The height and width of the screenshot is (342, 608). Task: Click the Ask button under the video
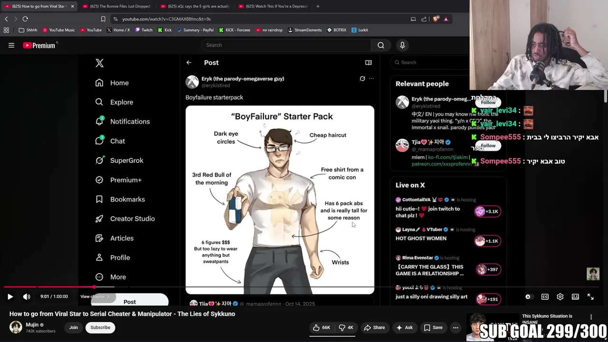pos(404,327)
